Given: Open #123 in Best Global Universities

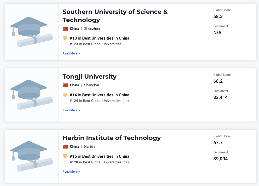Looking at the screenshot, I should tap(102, 44).
